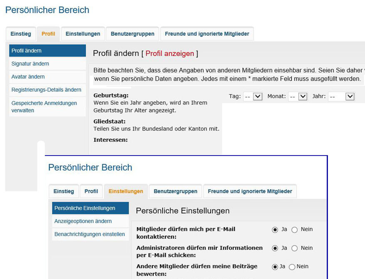Select Ja for members rating my posts

click(x=275, y=267)
